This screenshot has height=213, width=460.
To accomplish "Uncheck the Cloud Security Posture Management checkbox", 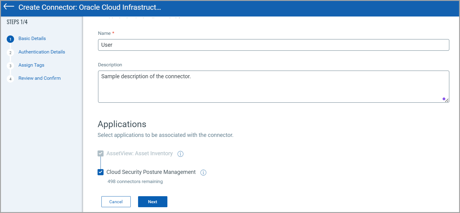I will pos(100,172).
